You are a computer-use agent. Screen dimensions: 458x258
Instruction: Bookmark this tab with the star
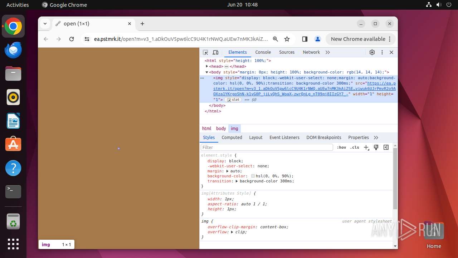(x=287, y=39)
